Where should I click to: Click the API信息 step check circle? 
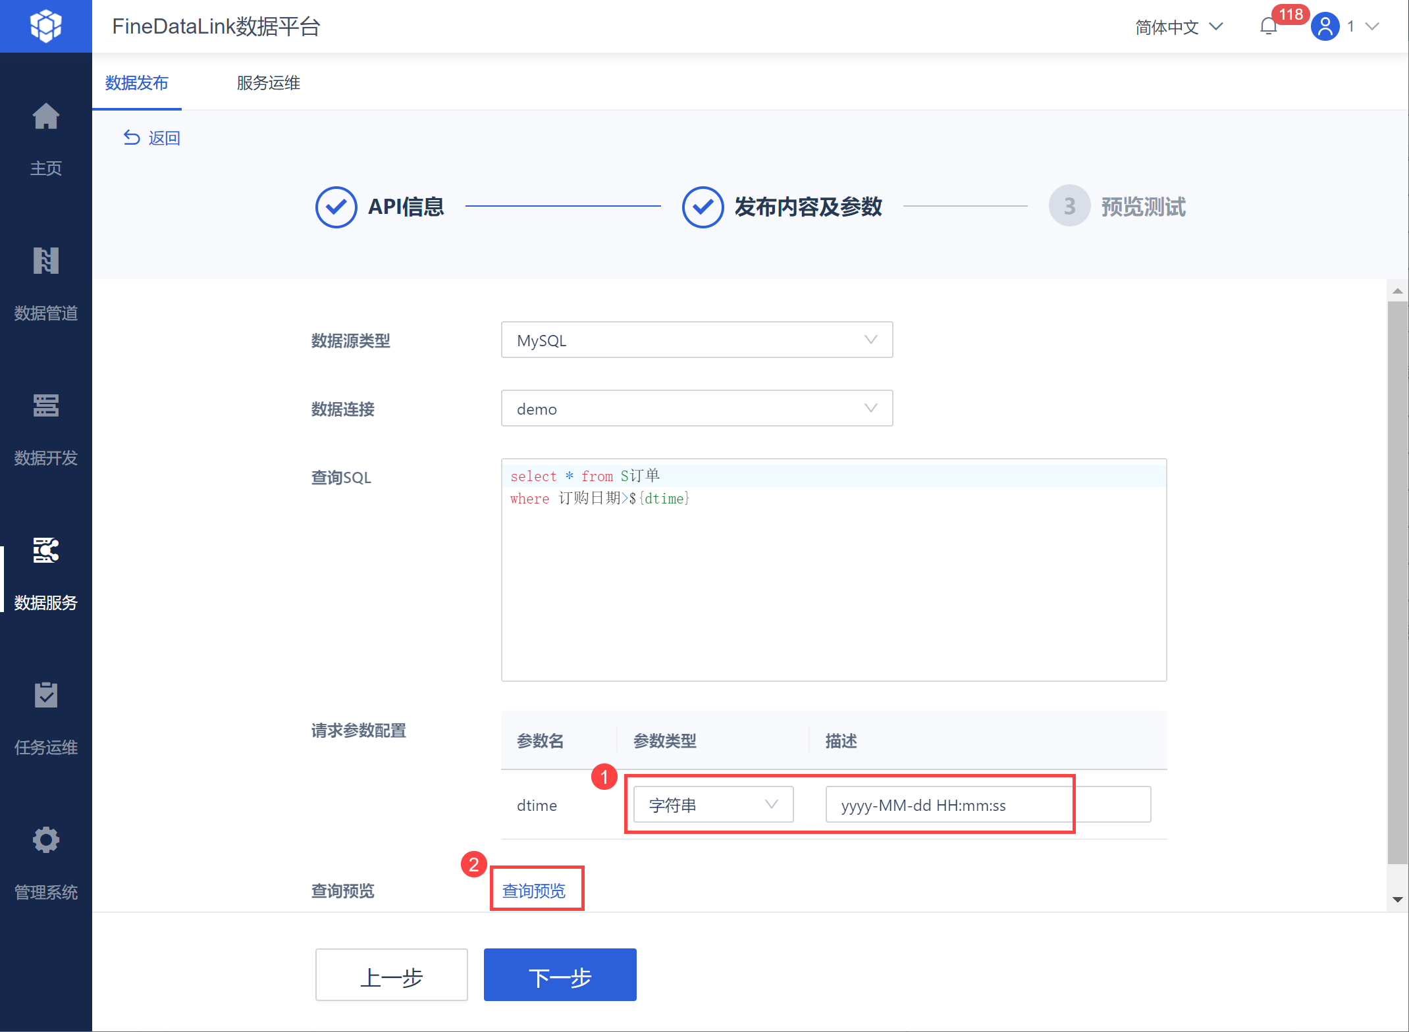[336, 207]
